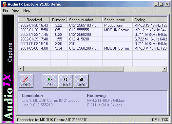Pause playback with the Pause button
The image size is (172, 124).
66,81
